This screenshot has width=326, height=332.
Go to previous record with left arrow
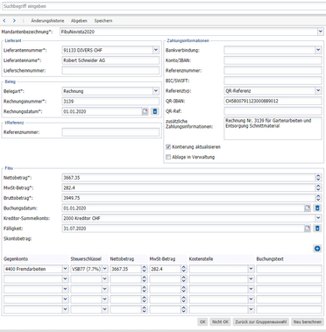[x=4, y=21]
